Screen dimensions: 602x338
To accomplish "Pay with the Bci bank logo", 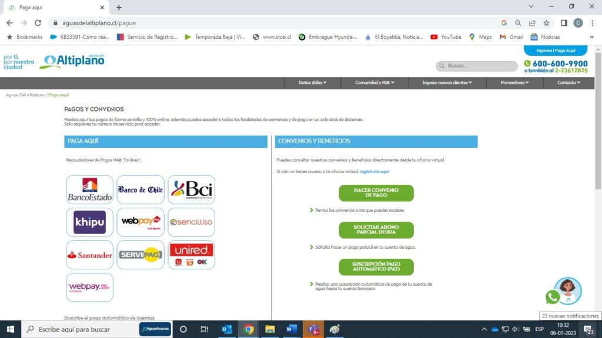I will [x=191, y=190].
